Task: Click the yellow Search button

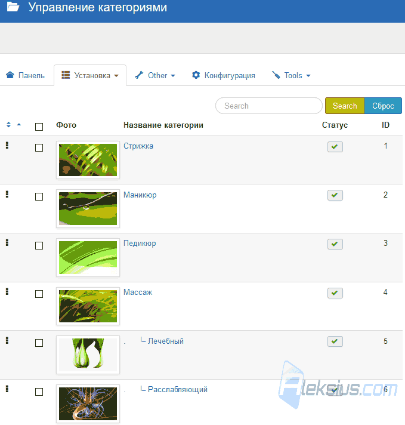Action: (x=345, y=106)
